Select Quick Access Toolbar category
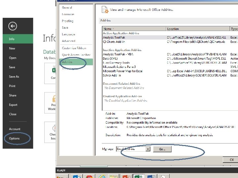Viewport: 238px width, 178px height. click(76, 55)
